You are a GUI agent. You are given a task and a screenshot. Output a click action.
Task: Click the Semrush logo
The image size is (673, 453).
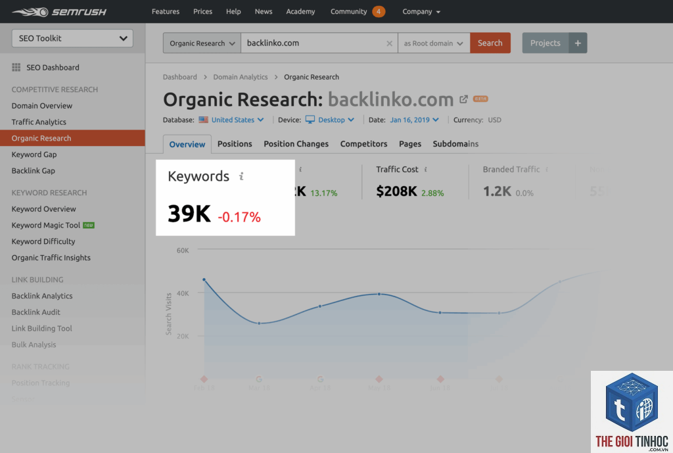click(x=59, y=12)
